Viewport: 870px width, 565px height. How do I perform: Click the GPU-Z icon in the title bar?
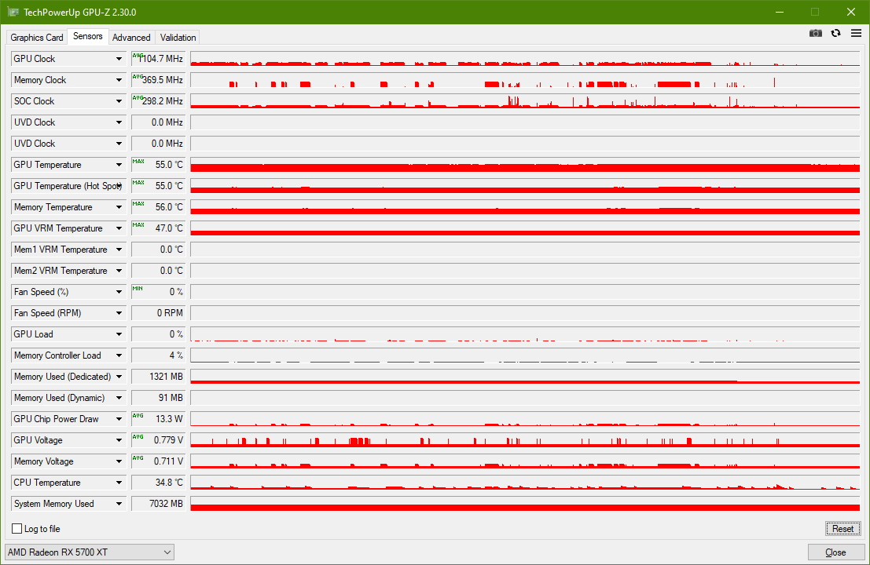[x=13, y=12]
